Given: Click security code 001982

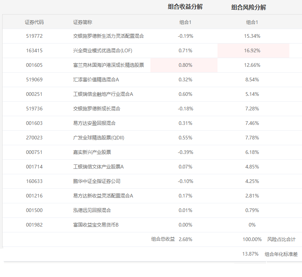Looking at the screenshot, I should click(x=34, y=225).
